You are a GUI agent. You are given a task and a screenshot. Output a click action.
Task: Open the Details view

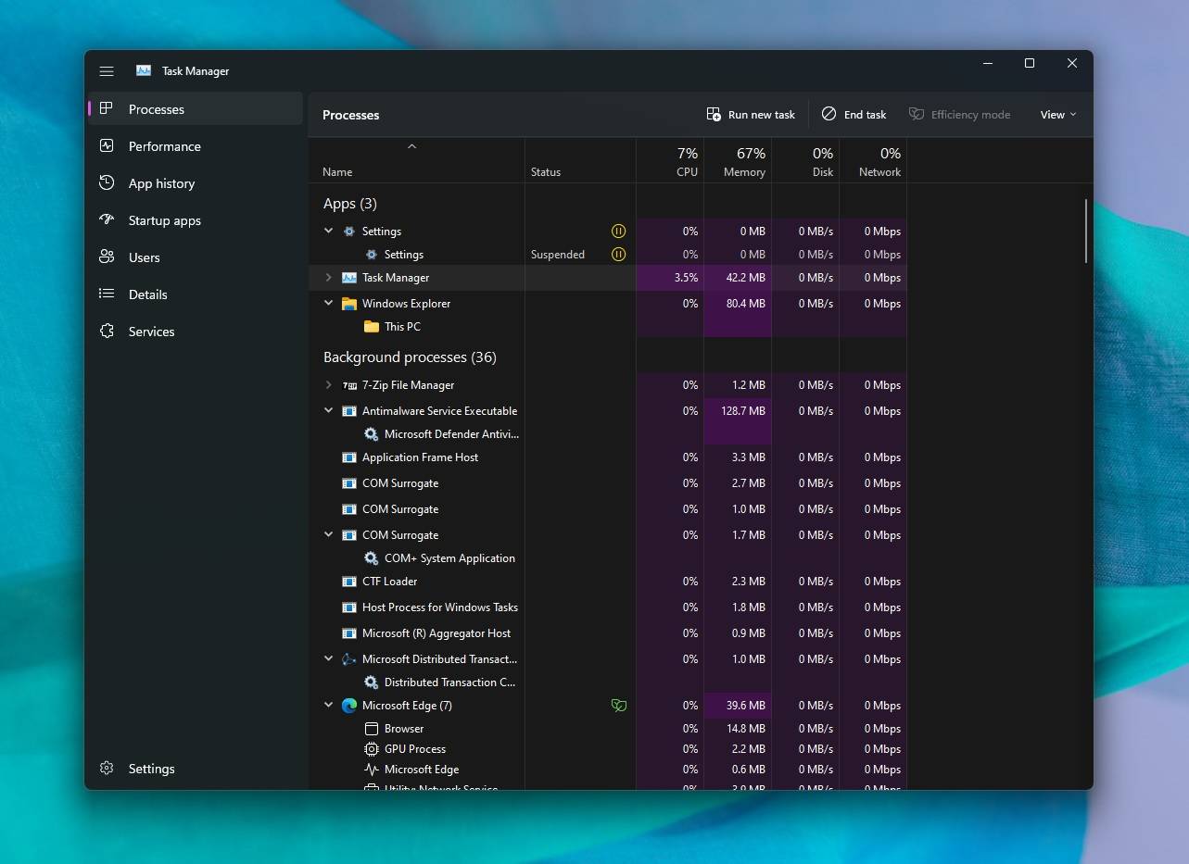pyautogui.click(x=107, y=294)
